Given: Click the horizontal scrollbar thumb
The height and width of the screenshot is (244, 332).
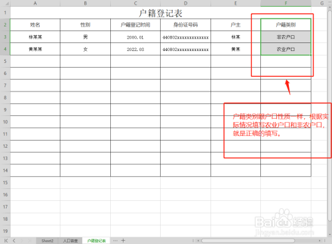Looking at the screenshot, I should coord(248,241).
